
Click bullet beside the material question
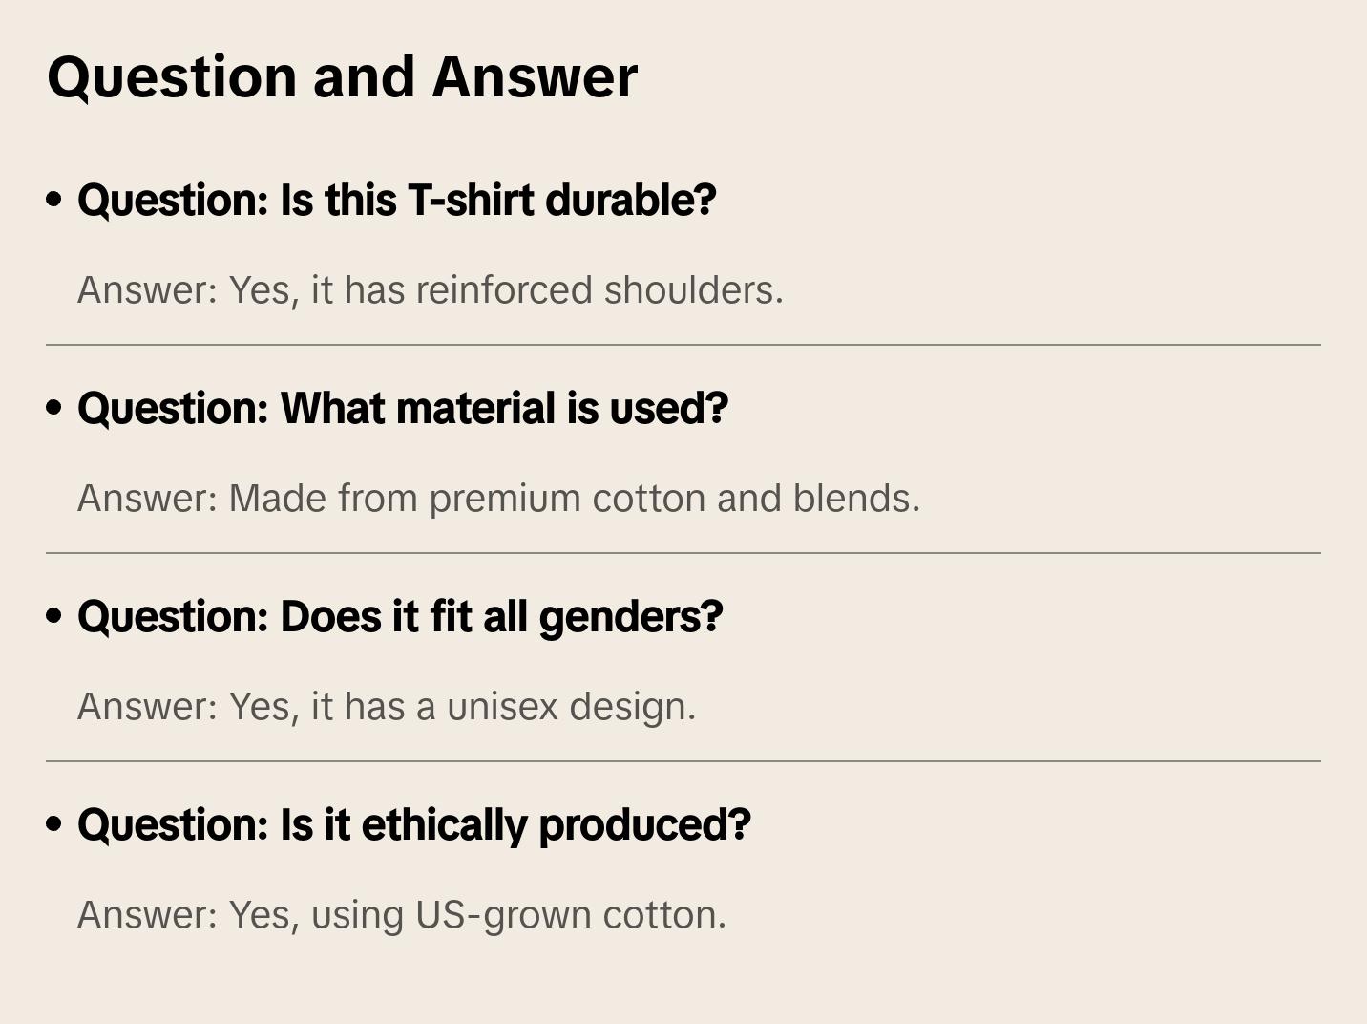coord(54,409)
